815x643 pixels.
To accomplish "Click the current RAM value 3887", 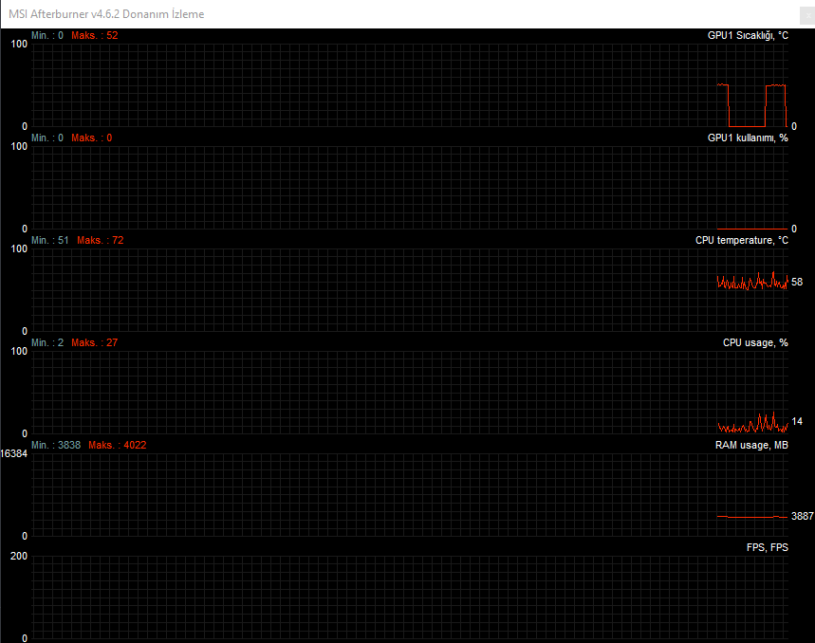I will click(x=802, y=516).
